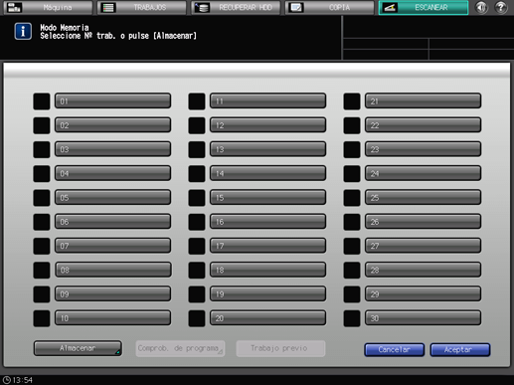Image resolution: width=514 pixels, height=385 pixels.
Task: Click the 13:54 time display
Action: (23, 380)
